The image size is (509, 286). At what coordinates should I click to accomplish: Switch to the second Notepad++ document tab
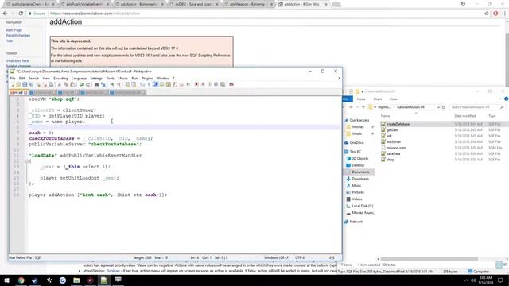[42, 92]
